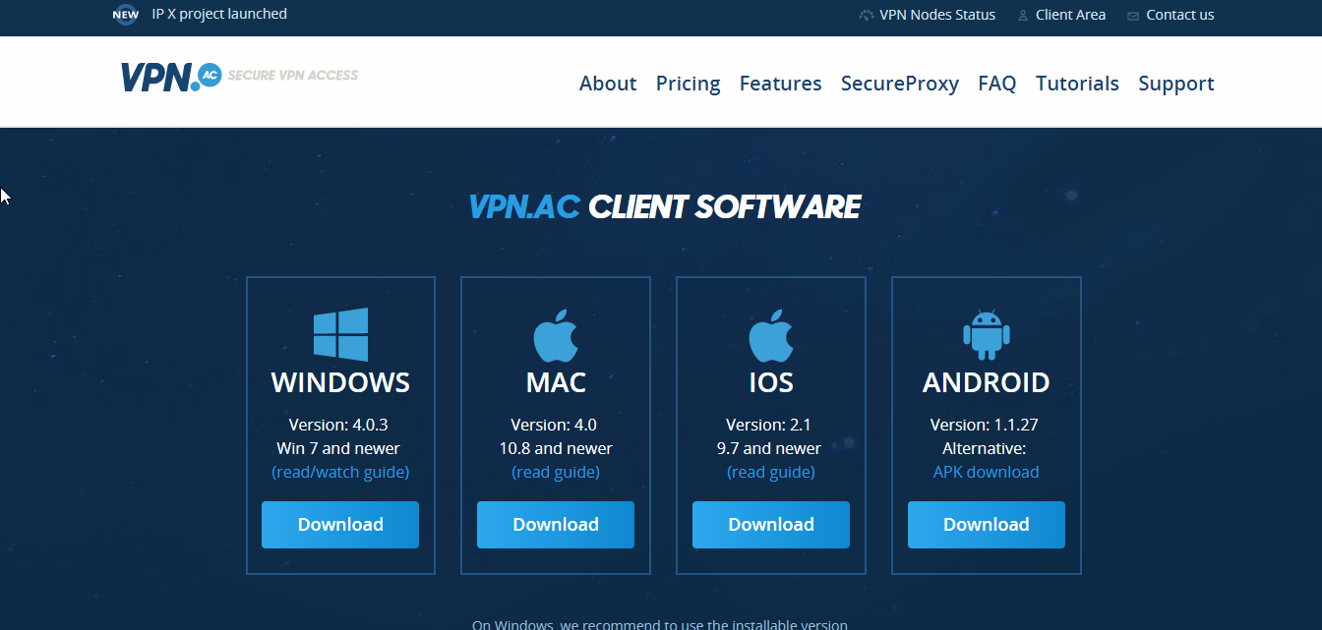Click the 9.7 and newer text

(x=771, y=448)
